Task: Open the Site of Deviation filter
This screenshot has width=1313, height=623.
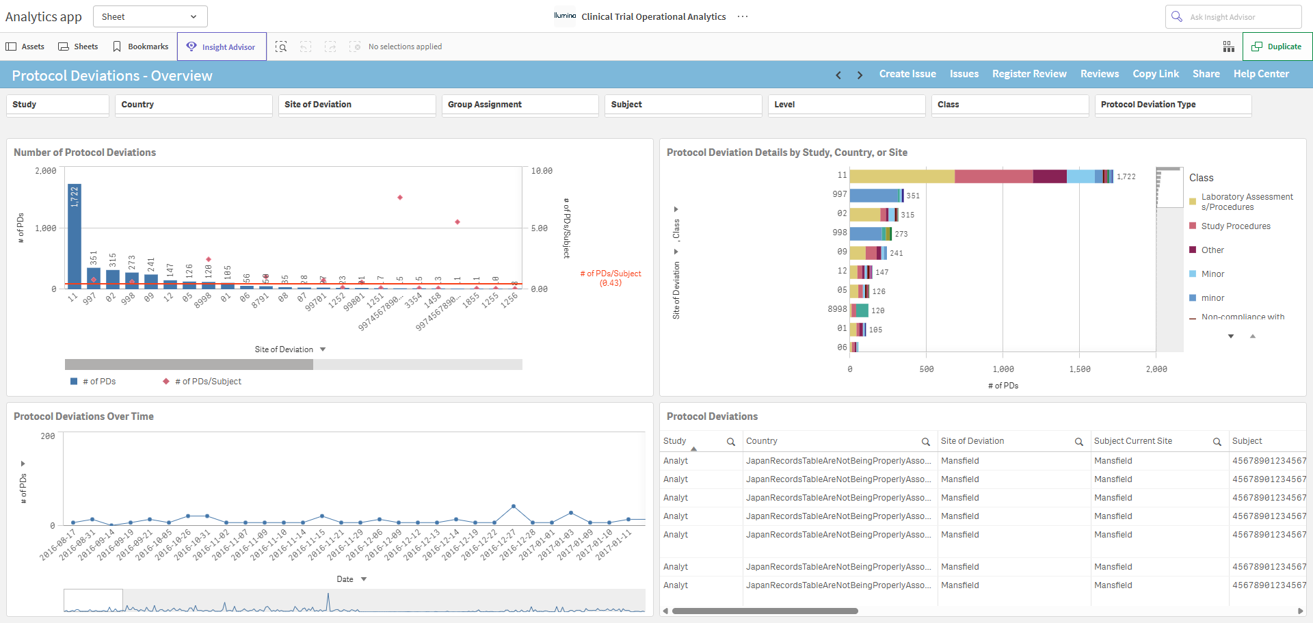Action: click(x=357, y=105)
